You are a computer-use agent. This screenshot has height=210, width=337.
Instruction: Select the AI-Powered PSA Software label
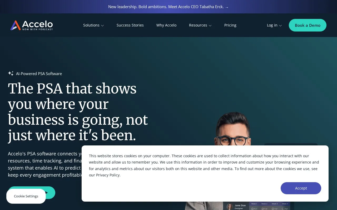pos(39,74)
